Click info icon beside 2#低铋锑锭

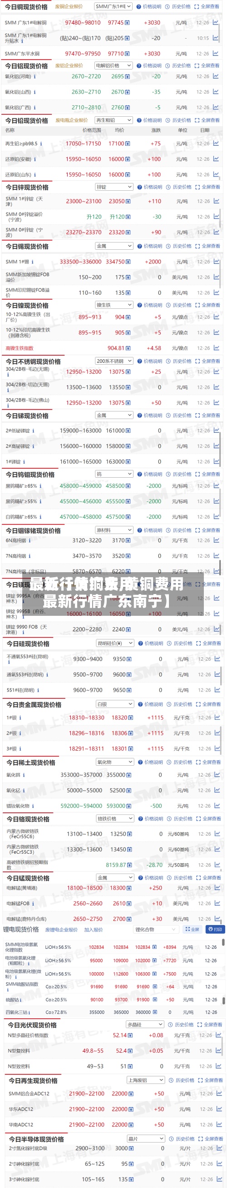pyautogui.click(x=33, y=431)
